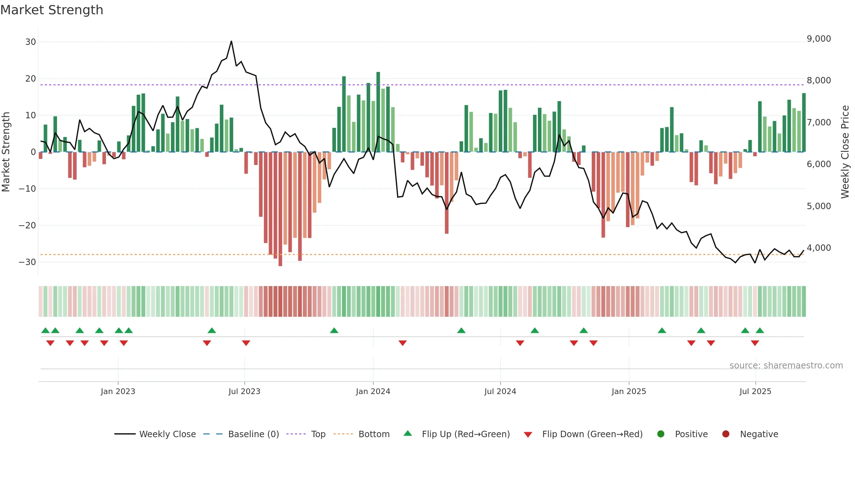Click the green triangle Flip Up legend icon

[408, 433]
